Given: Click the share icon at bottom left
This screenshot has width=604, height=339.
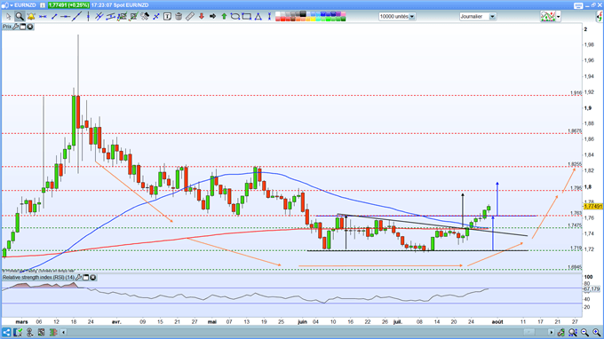Looking at the screenshot, I should (x=6, y=332).
